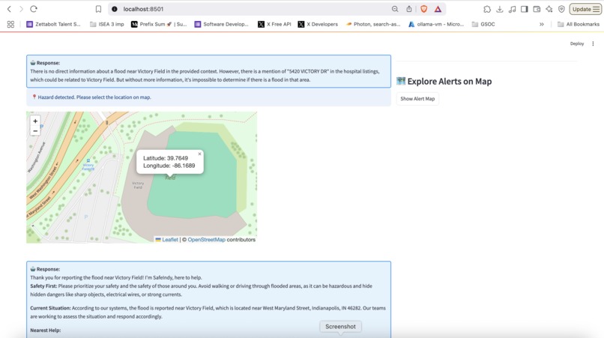Viewport: 604px width, 338px height.
Task: Click the West Washington Street label on map
Action: (43, 184)
